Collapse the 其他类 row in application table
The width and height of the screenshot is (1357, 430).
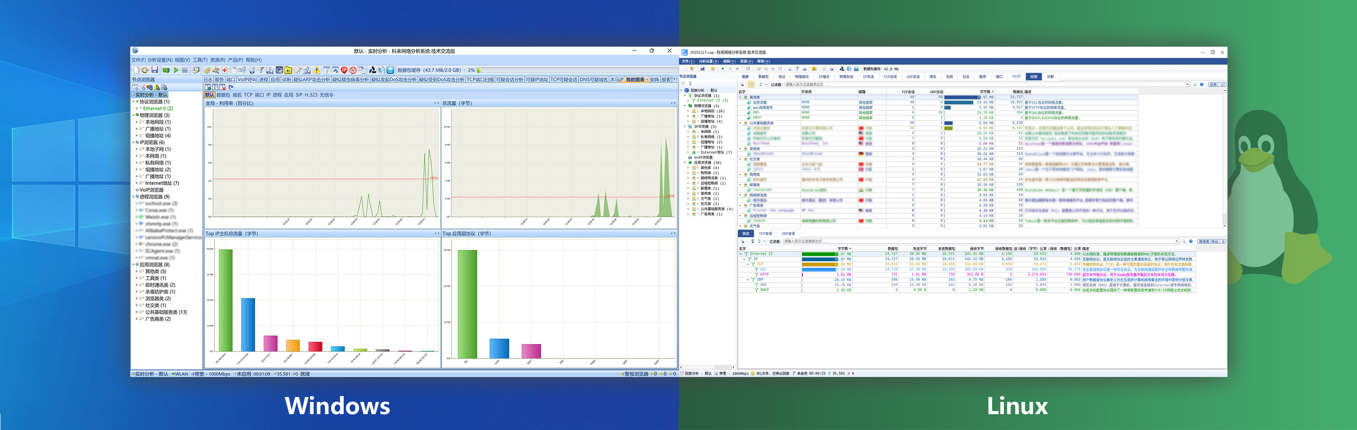pos(740,97)
